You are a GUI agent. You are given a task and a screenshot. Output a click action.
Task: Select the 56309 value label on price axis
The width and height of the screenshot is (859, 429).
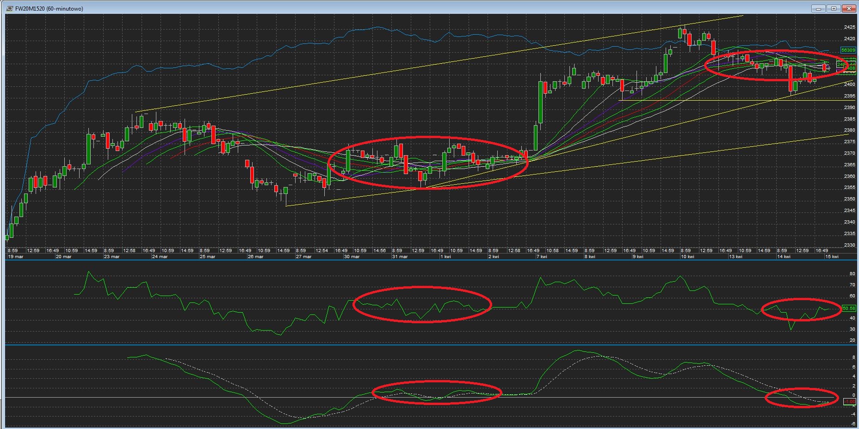[848, 50]
